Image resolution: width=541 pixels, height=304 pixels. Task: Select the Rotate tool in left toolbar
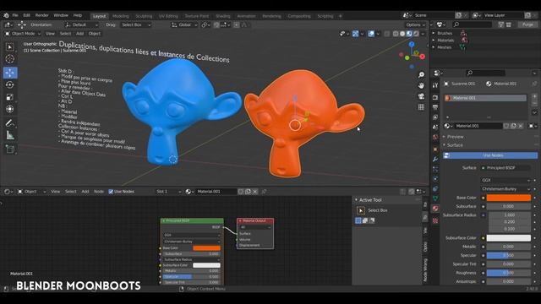click(x=10, y=84)
